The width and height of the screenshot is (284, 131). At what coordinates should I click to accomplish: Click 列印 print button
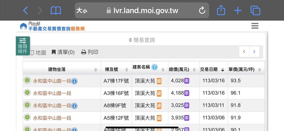pyautogui.click(x=90, y=52)
